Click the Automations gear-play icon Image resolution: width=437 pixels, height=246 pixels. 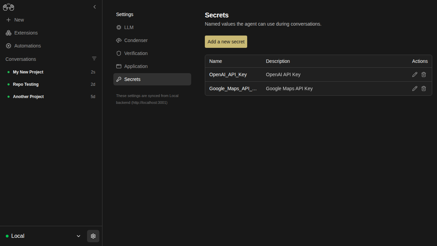tap(9, 46)
